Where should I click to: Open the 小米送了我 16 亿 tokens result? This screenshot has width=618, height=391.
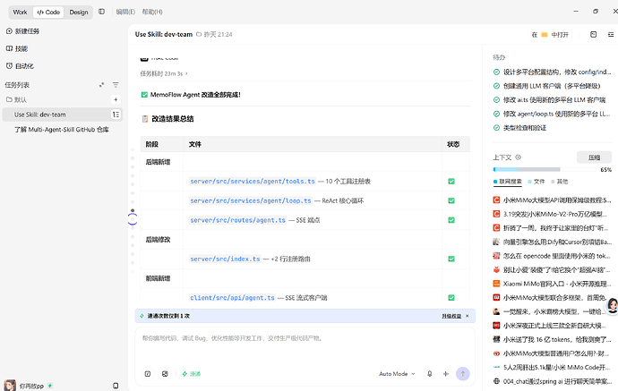553,339
